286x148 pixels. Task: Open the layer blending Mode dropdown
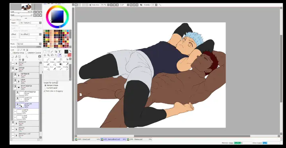pyautogui.click(x=29, y=44)
